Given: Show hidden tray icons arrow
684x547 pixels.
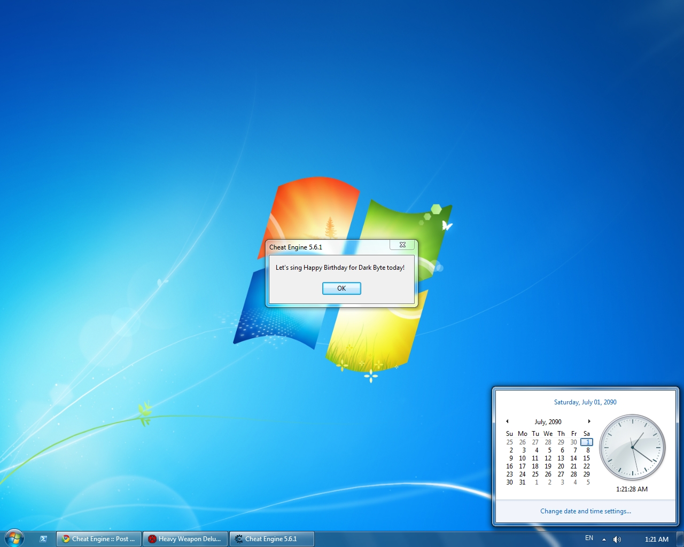Looking at the screenshot, I should (604, 539).
